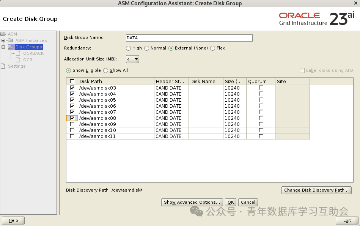360x226 pixels.
Task: Confirm with the OK button
Action: (231, 202)
